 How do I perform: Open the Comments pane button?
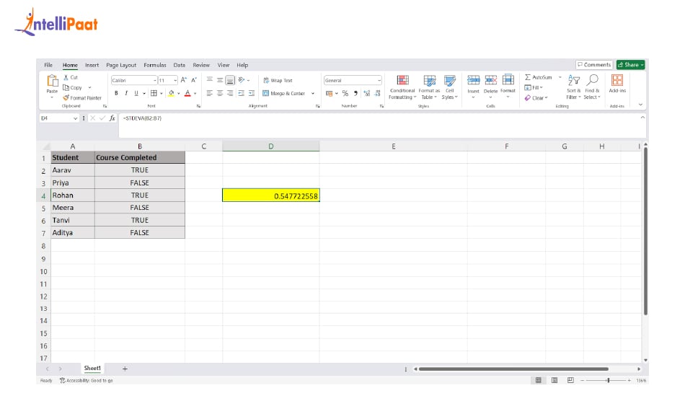594,65
